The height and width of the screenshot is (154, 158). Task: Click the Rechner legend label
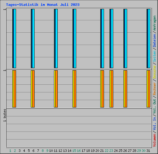click(155, 89)
